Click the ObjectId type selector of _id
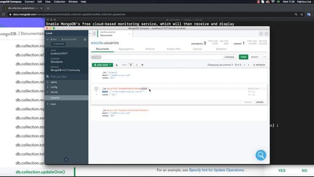314x177 pixels. (254, 88)
